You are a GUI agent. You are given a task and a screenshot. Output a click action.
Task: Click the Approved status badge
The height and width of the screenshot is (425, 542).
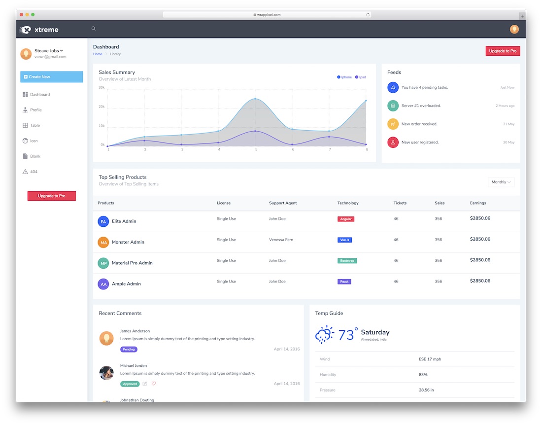130,384
